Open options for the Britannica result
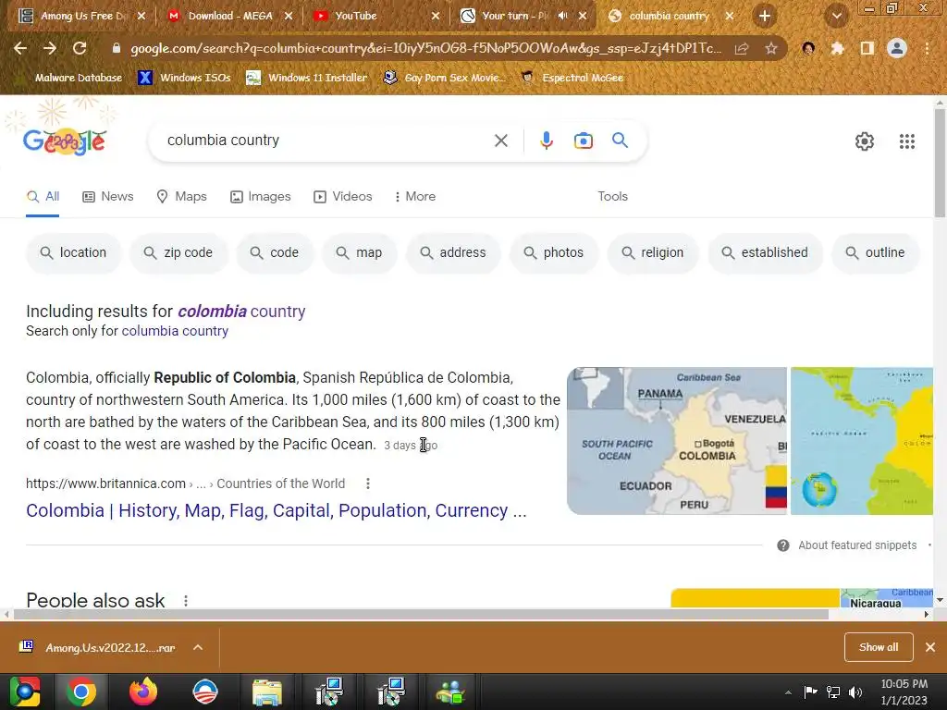Image resolution: width=947 pixels, height=710 pixels. (x=368, y=484)
